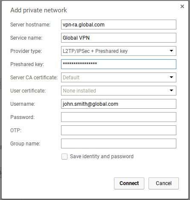The width and height of the screenshot is (190, 200).
Task: Click the Cancel button
Action: pyautogui.click(x=164, y=183)
